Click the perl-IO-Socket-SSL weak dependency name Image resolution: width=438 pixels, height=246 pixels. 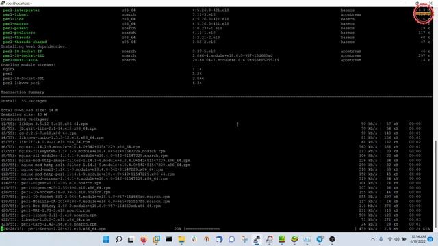24,55
